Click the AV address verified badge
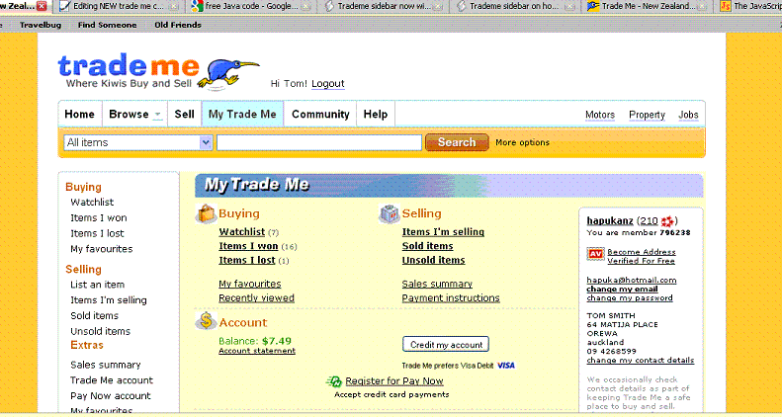Viewport: 782px width, 417px height. point(595,254)
